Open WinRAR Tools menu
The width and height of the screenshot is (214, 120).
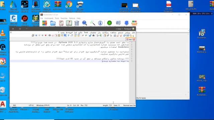pyautogui.click(x=57, y=18)
